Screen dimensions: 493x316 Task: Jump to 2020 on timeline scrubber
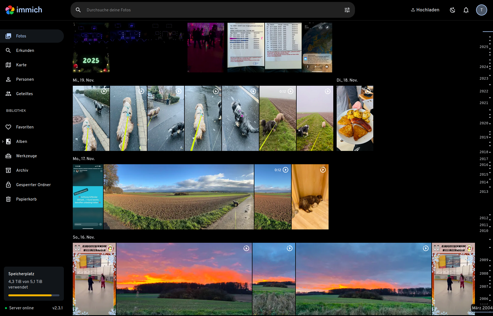[484, 123]
